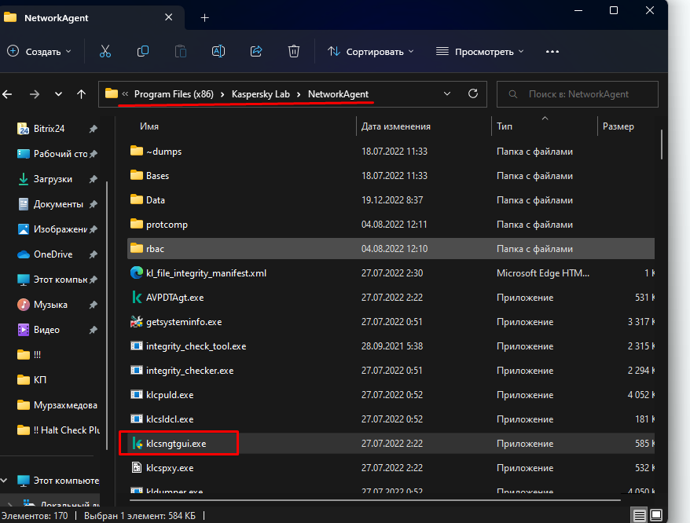Open Изображения in sidebar

tap(61, 229)
